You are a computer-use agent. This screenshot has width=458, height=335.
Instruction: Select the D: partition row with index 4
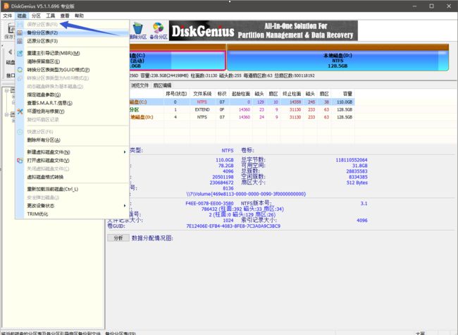pos(242,117)
